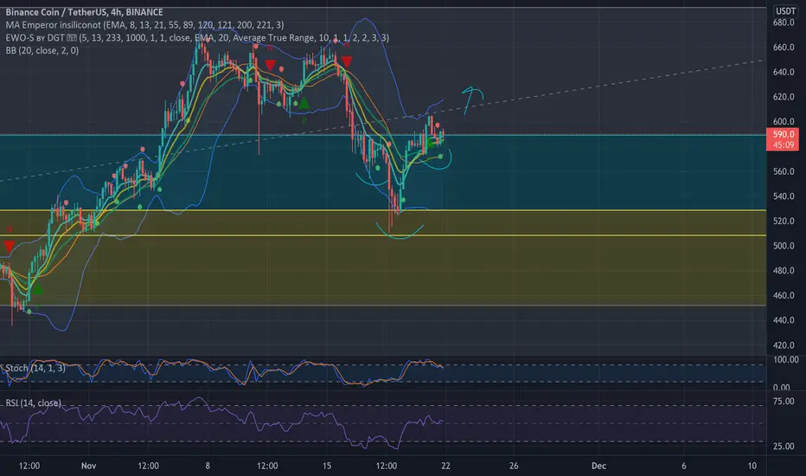The image size is (806, 476).
Task: Select the upper yellow horizontal line near 530
Action: click(383, 210)
